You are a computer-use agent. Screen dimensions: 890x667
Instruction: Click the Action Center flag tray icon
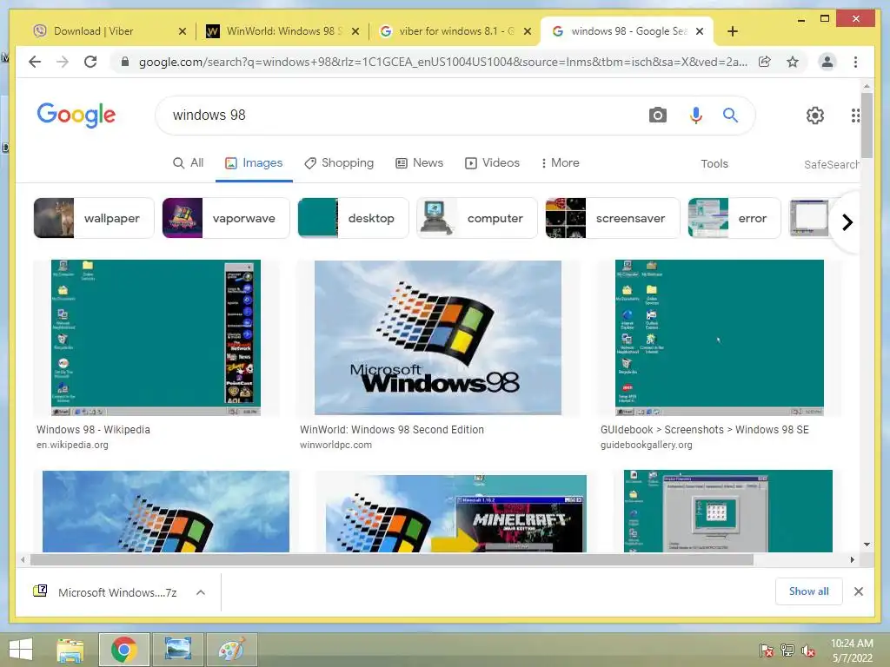[x=766, y=650]
